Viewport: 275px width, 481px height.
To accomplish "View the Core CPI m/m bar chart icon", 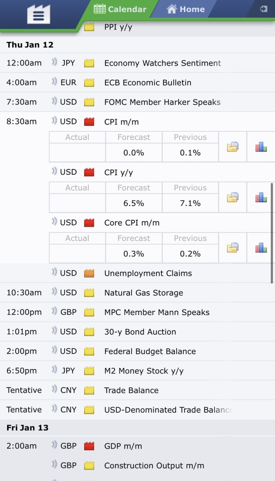I will pyautogui.click(x=261, y=248).
